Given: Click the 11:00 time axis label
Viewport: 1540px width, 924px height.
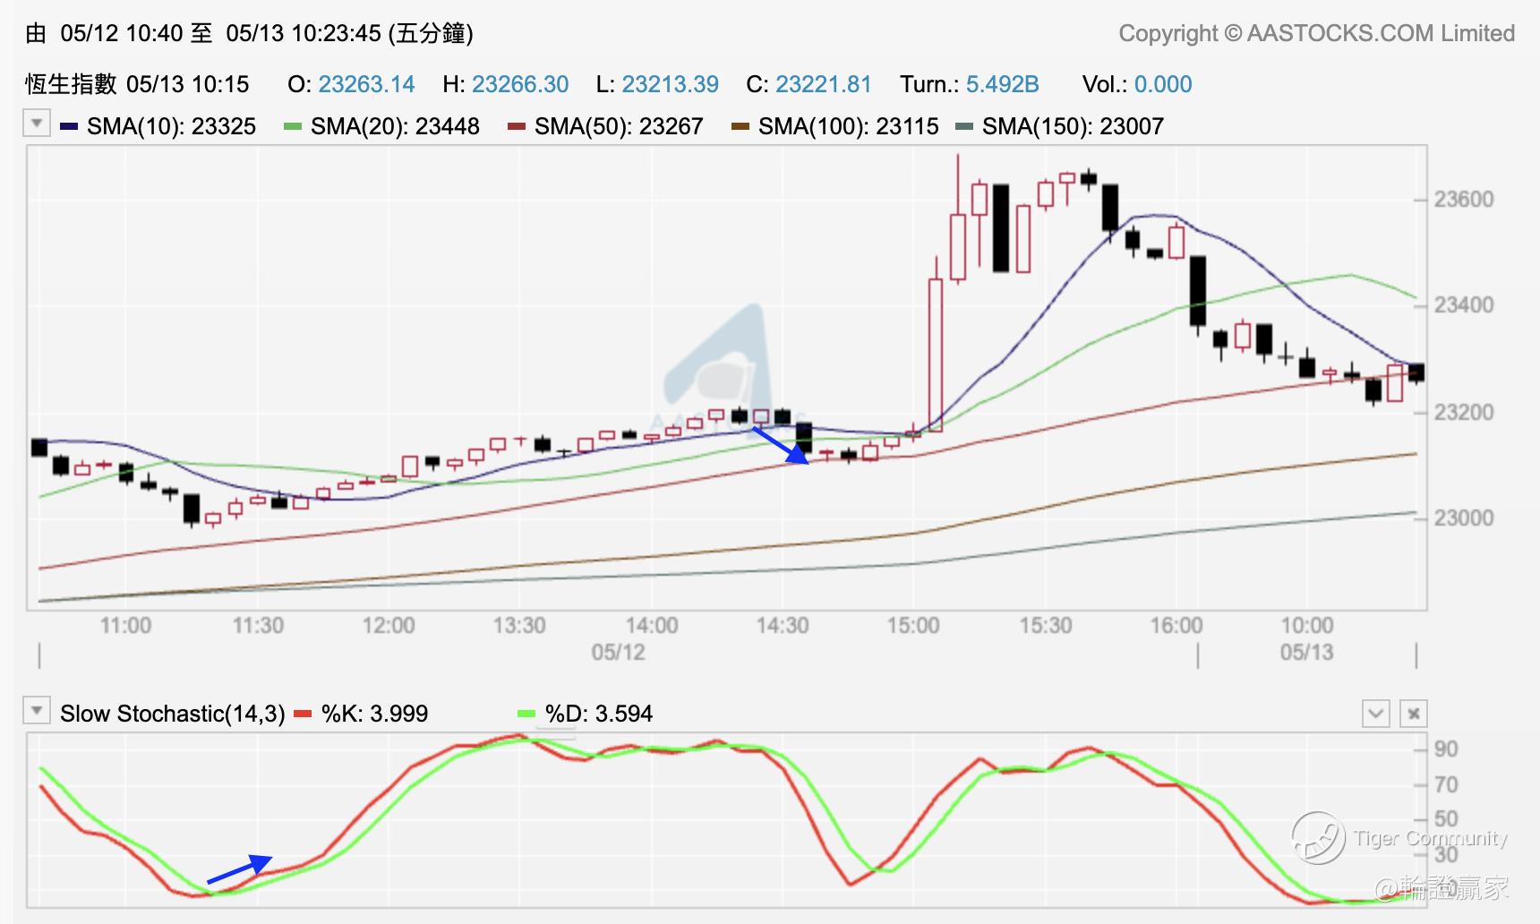Looking at the screenshot, I should pyautogui.click(x=125, y=625).
